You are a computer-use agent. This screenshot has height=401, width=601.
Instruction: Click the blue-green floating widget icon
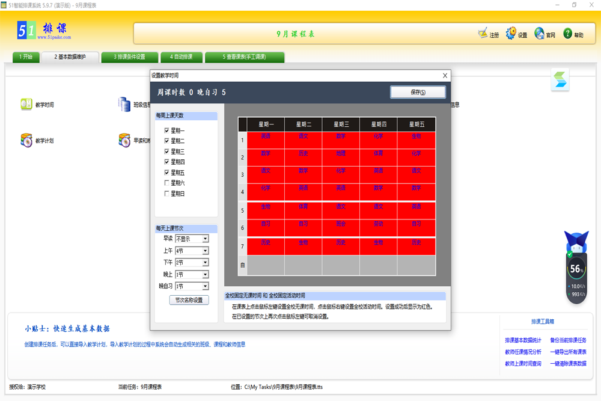coord(560,81)
